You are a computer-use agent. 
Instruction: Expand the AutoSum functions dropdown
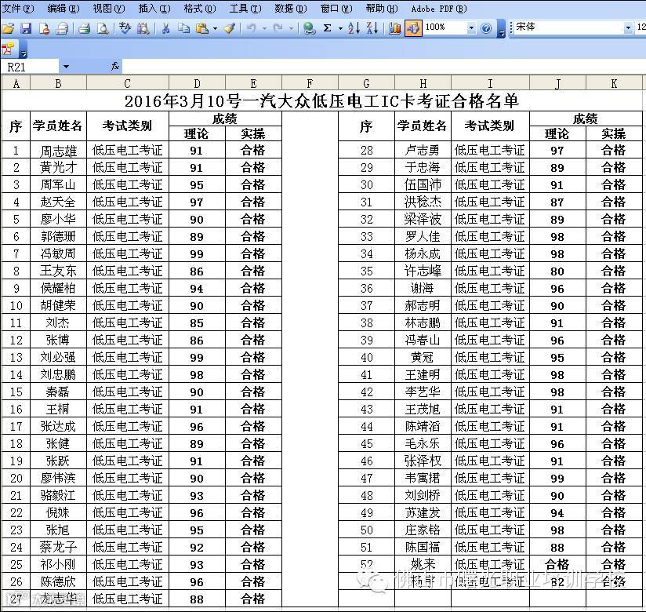[340, 28]
